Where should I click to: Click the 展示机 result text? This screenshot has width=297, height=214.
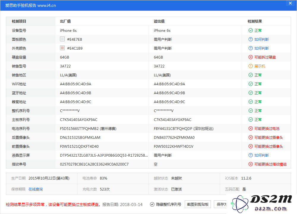tap(260, 66)
